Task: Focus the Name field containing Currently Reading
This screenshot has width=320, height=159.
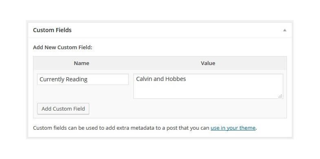Action: click(x=83, y=79)
